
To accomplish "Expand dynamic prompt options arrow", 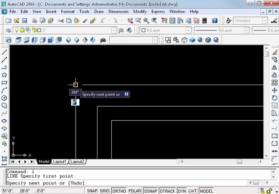I will click(127, 94).
